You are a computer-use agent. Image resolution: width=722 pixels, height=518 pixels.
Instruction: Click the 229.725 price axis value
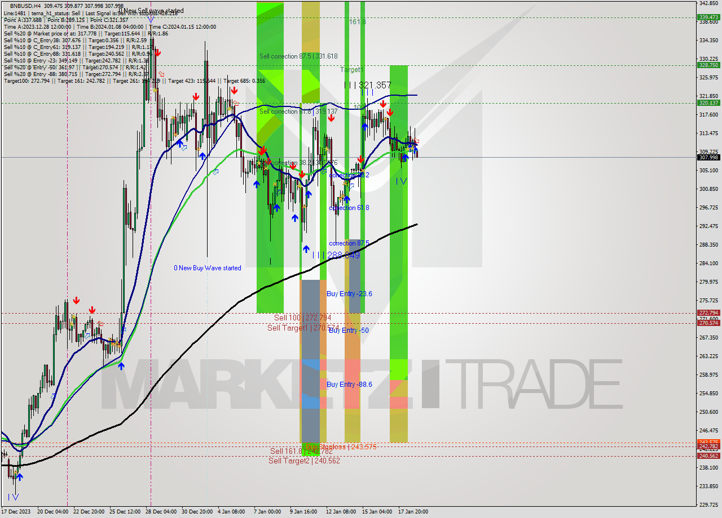(x=708, y=505)
